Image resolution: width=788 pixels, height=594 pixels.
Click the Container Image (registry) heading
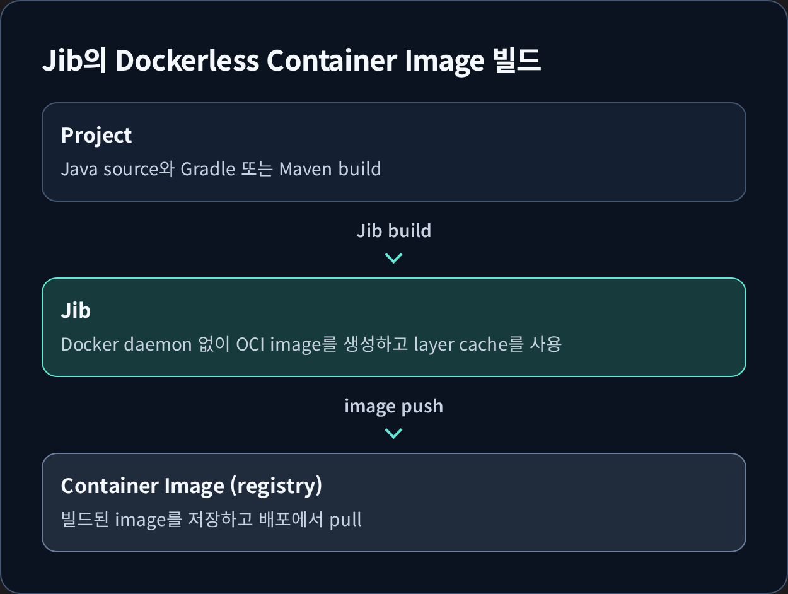(192, 486)
